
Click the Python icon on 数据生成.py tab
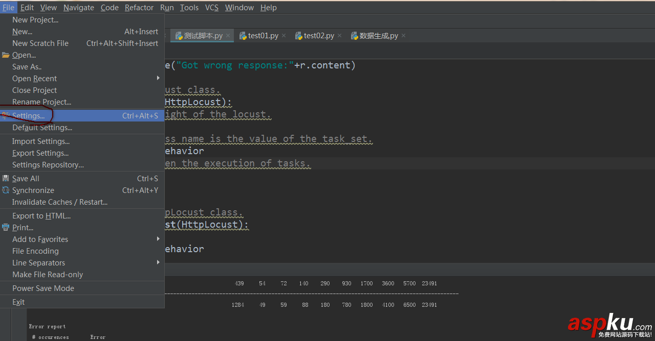[354, 36]
